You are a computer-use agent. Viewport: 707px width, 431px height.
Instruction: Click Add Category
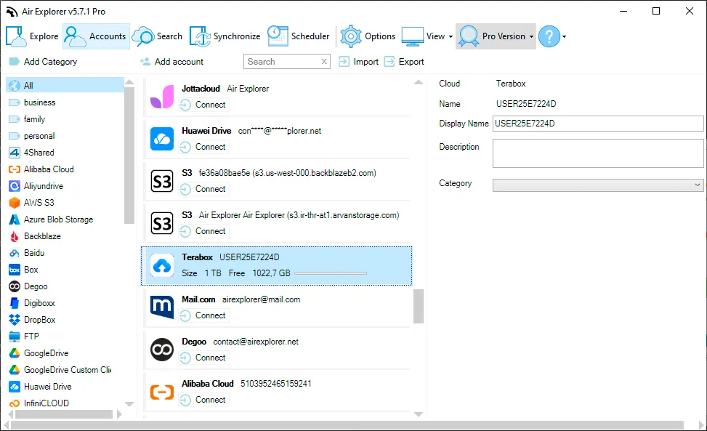(44, 62)
